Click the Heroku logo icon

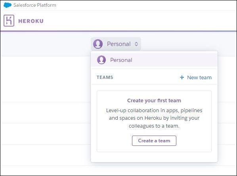pyautogui.click(x=9, y=21)
